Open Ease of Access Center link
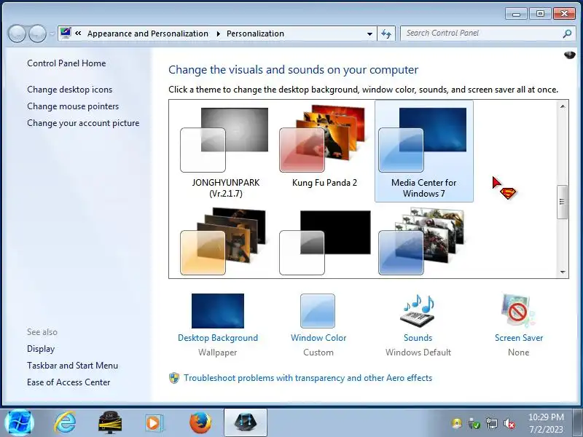Viewport: 583px width, 437px height. [x=69, y=382]
